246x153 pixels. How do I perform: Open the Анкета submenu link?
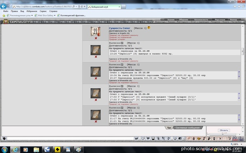[225, 22]
